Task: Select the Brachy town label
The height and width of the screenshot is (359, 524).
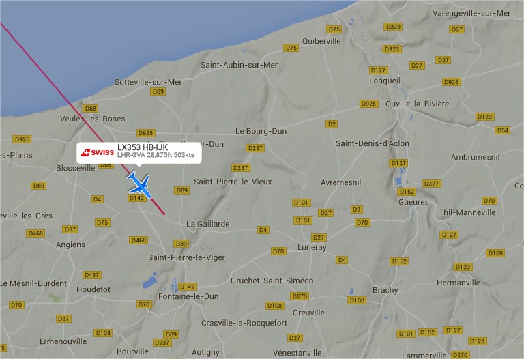Action: (x=385, y=290)
